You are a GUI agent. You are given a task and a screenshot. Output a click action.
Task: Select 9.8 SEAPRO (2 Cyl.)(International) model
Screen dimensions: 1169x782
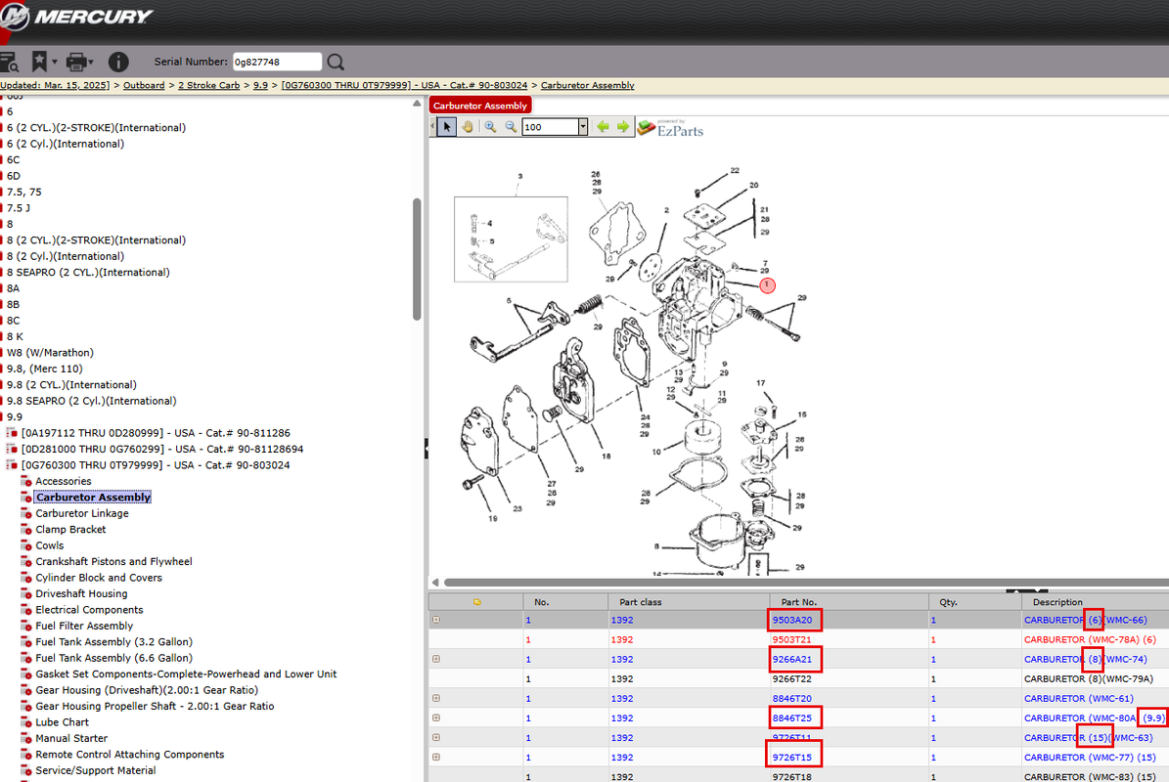tap(92, 401)
